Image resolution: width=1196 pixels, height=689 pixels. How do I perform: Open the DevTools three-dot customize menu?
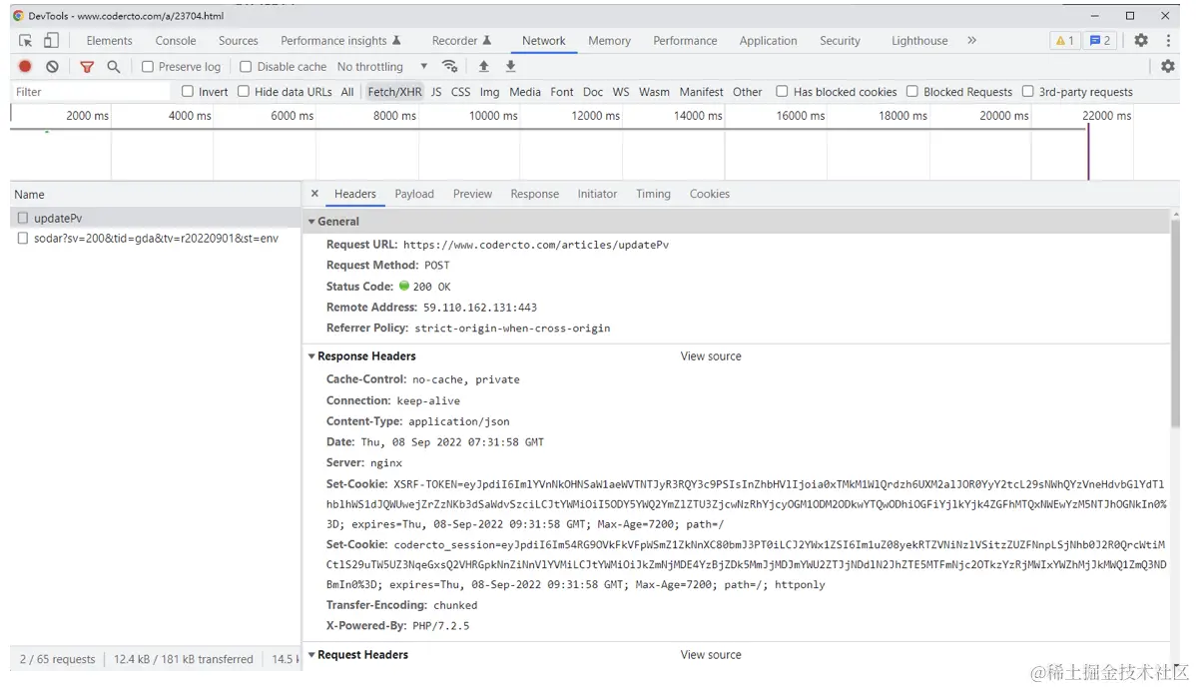click(x=1168, y=40)
